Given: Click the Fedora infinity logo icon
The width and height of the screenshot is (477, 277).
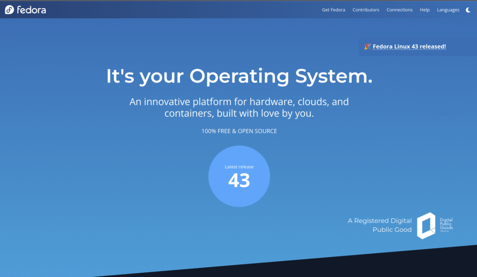Looking at the screenshot, I should (x=9, y=10).
